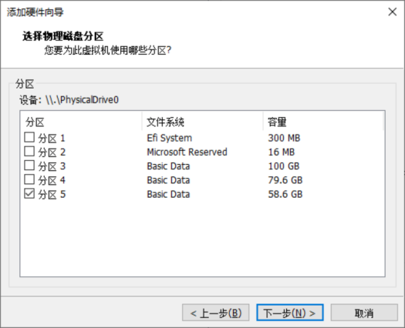Select the Efi System row
Image resolution: width=405 pixels, height=328 pixels.
(202, 138)
